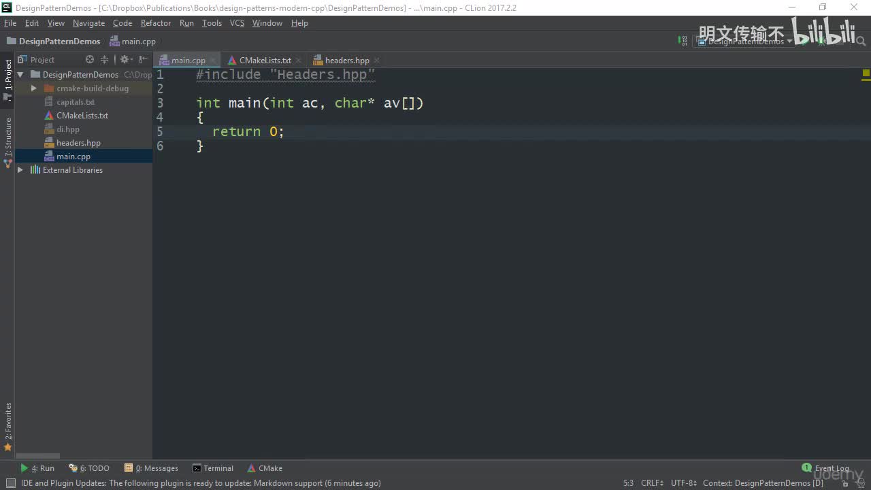
Task: Select headers.hpp in the project tree
Action: 78,143
